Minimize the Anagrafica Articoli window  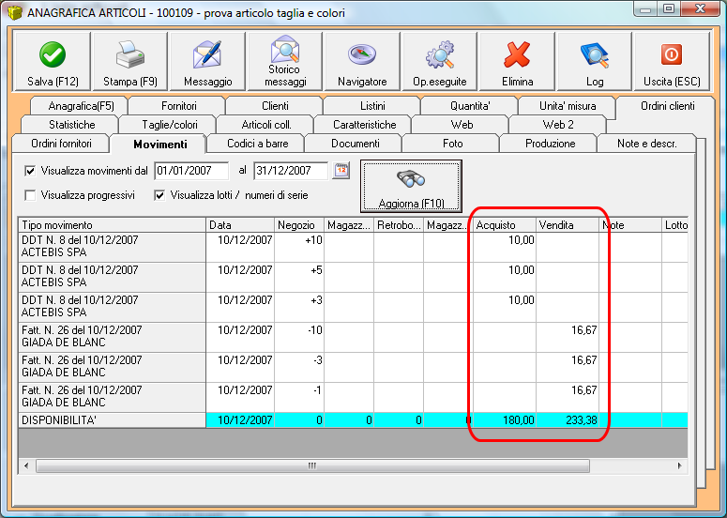coord(645,8)
